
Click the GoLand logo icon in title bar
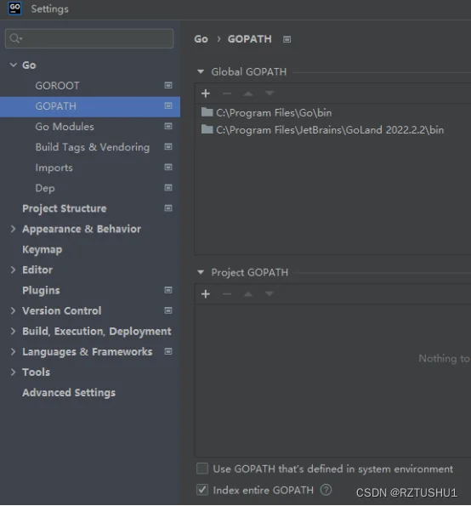(x=14, y=8)
